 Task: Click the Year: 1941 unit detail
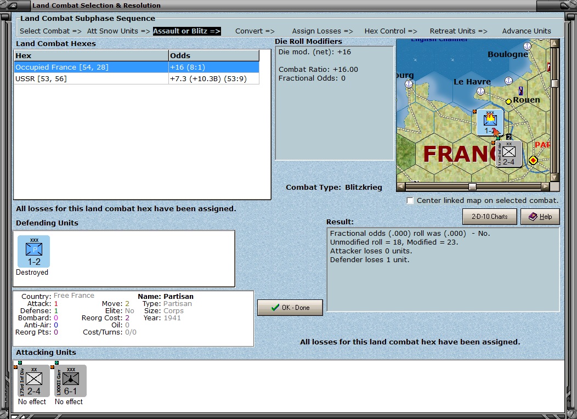tap(162, 318)
